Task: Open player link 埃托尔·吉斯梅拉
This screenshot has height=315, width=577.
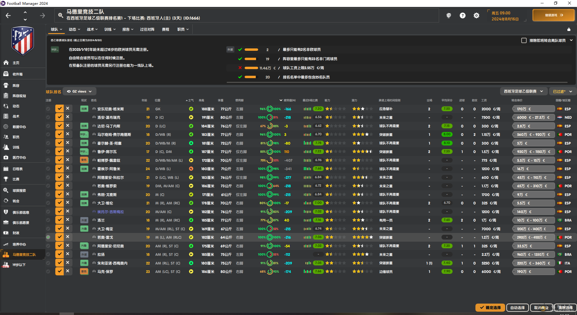Action: pos(110,212)
